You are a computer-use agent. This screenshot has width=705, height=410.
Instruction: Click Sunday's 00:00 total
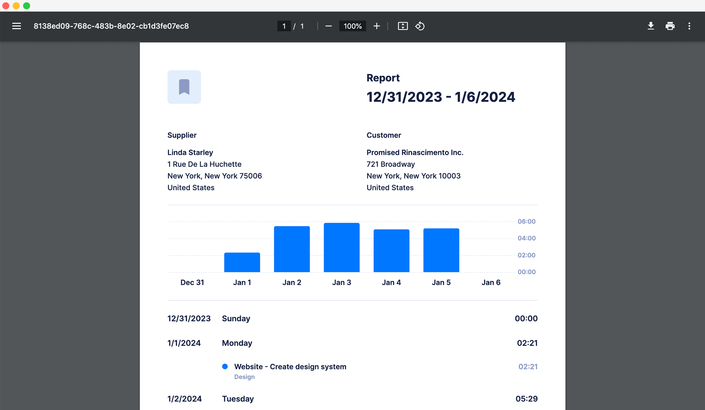point(526,318)
